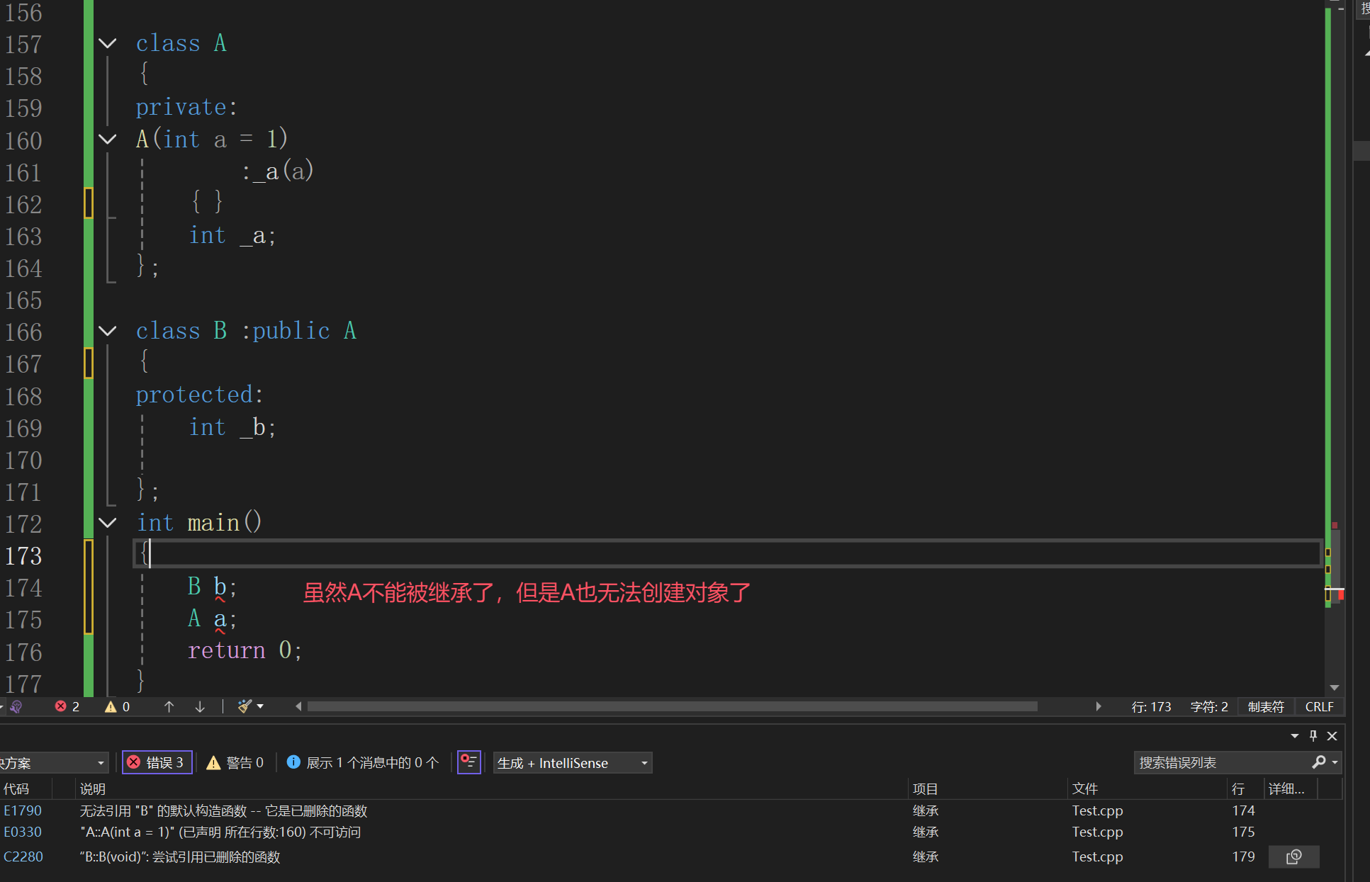Screen dimensions: 1370x882
Task: Collapse the class B code block
Action: point(108,331)
